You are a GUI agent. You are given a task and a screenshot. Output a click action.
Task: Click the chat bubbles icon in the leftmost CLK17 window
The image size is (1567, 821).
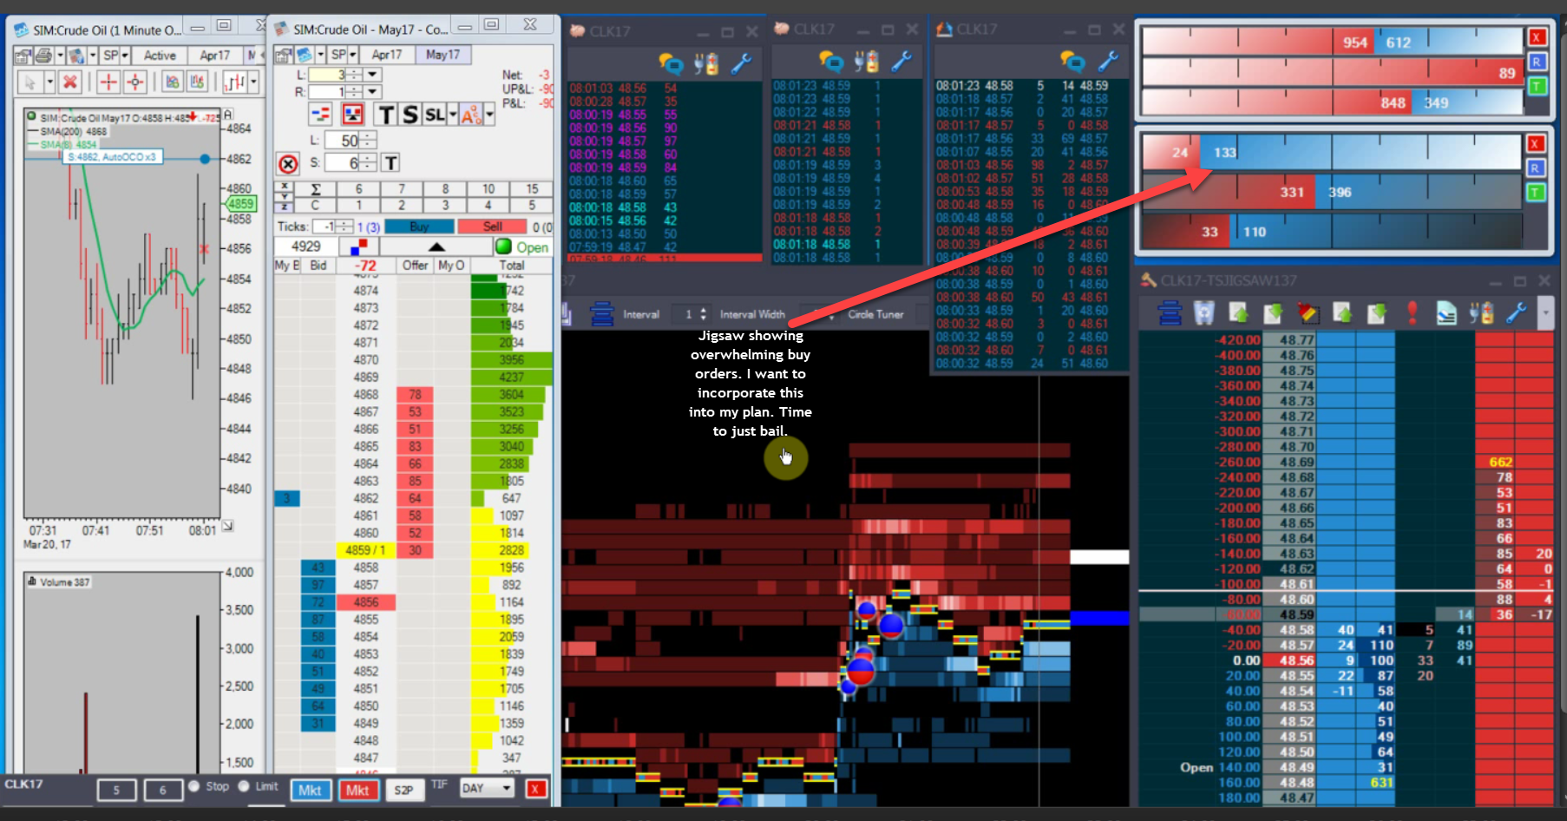click(x=671, y=62)
